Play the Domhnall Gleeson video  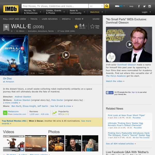pyautogui.click(x=129, y=44)
